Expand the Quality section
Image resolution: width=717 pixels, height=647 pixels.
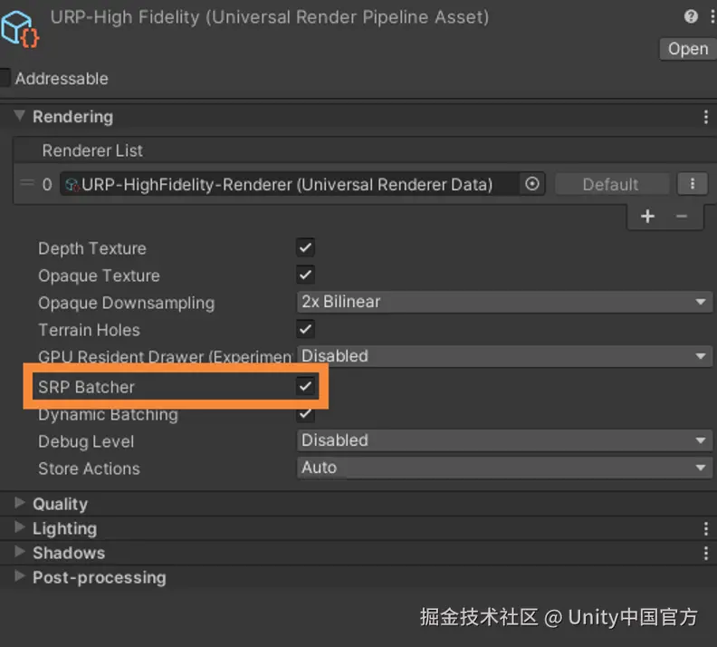point(20,503)
